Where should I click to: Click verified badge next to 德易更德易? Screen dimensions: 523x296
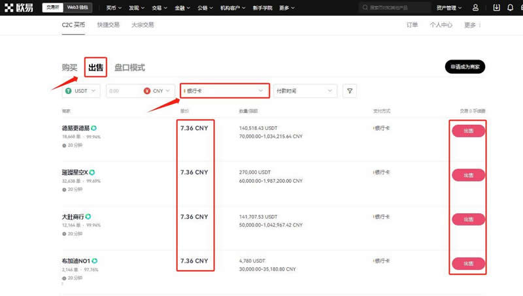pyautogui.click(x=94, y=128)
